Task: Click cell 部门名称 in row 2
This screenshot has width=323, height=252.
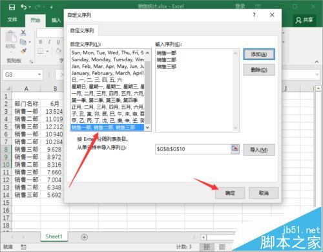Action: pyautogui.click(x=26, y=104)
